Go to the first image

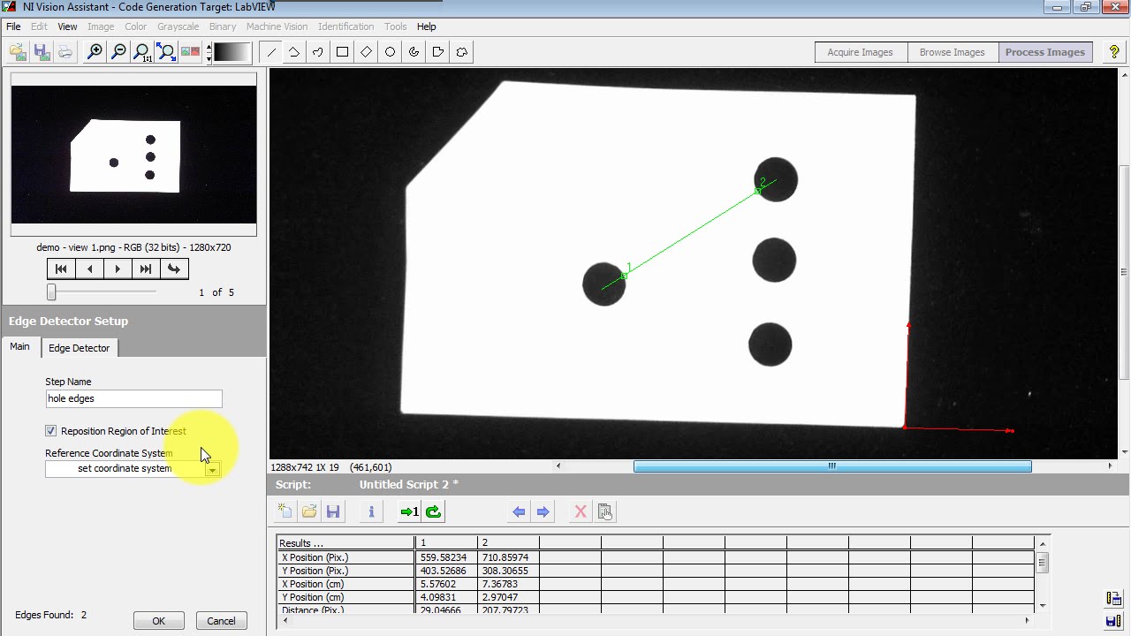point(61,269)
